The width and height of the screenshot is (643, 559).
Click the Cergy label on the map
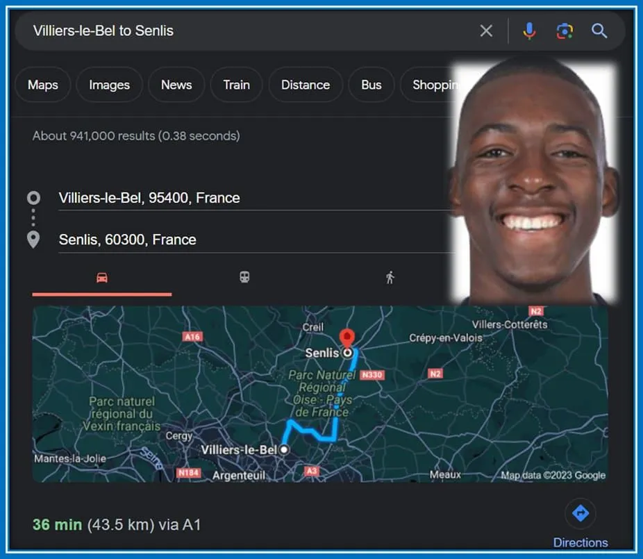(x=178, y=435)
